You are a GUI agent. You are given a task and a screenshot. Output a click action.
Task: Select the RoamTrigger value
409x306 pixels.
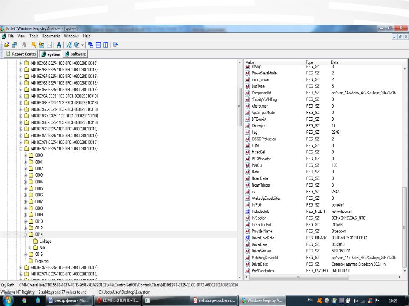[x=261, y=185]
